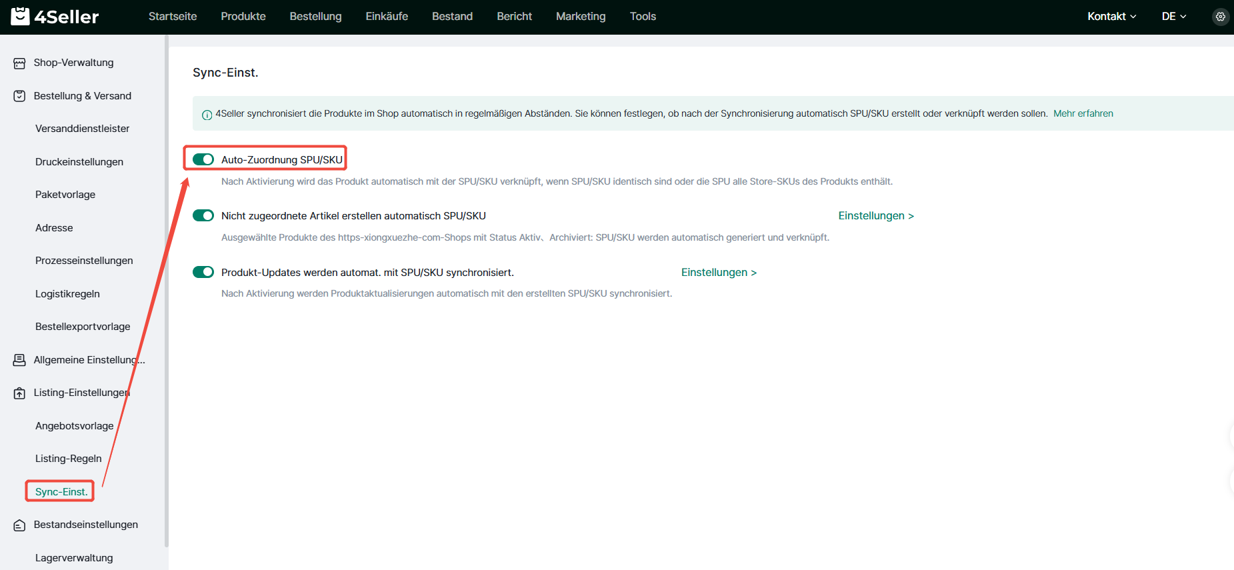Open Versanddienstleister settings
Screen dimensions: 1234x570
[x=82, y=129]
